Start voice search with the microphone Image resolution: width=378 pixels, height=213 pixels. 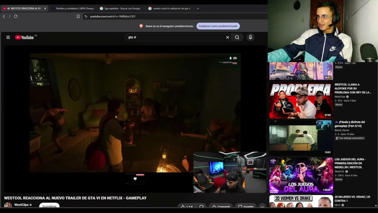pyautogui.click(x=250, y=37)
